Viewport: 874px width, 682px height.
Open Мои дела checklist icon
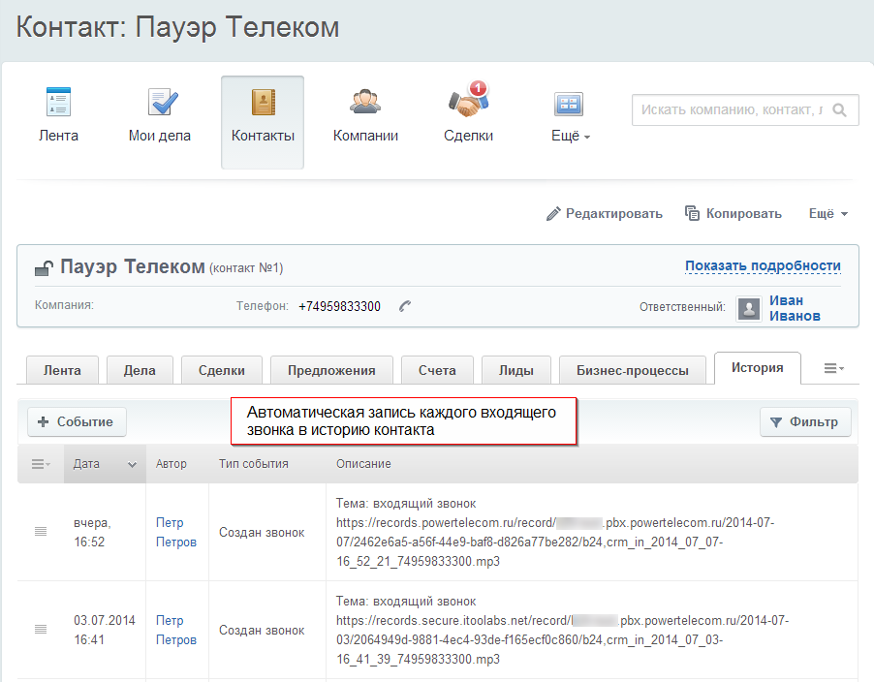click(x=160, y=104)
